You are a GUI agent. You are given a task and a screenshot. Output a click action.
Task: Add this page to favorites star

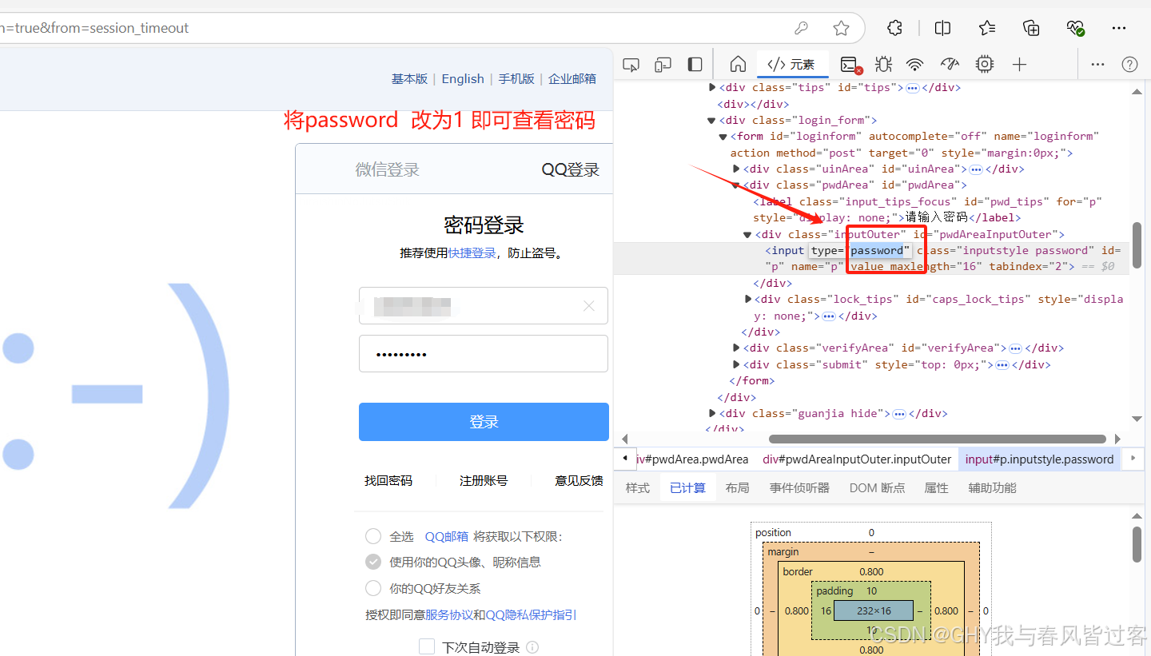[x=841, y=28]
